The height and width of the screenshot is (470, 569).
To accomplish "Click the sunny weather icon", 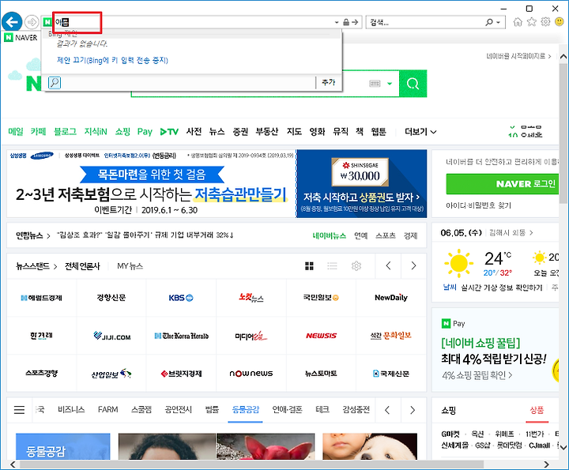I will pos(458,263).
